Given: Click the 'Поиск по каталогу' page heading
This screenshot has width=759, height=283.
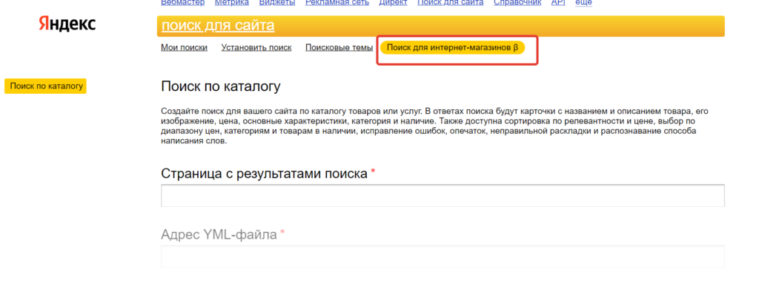Looking at the screenshot, I should coord(221,87).
